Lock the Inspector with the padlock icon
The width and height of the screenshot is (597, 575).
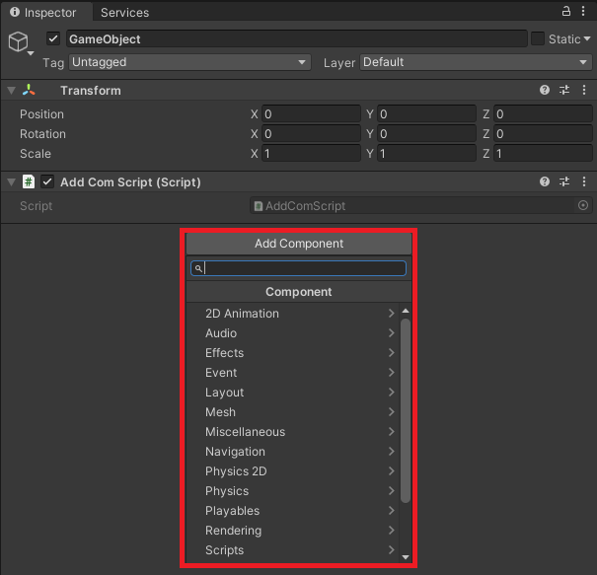[566, 11]
